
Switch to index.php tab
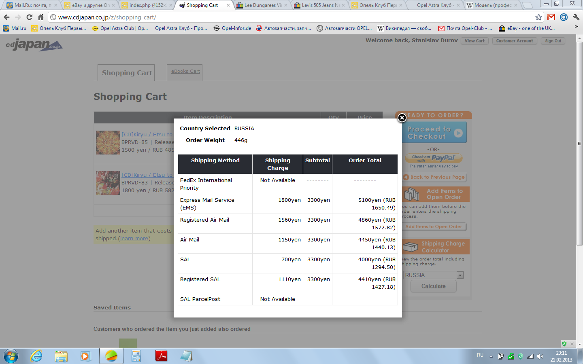click(147, 5)
